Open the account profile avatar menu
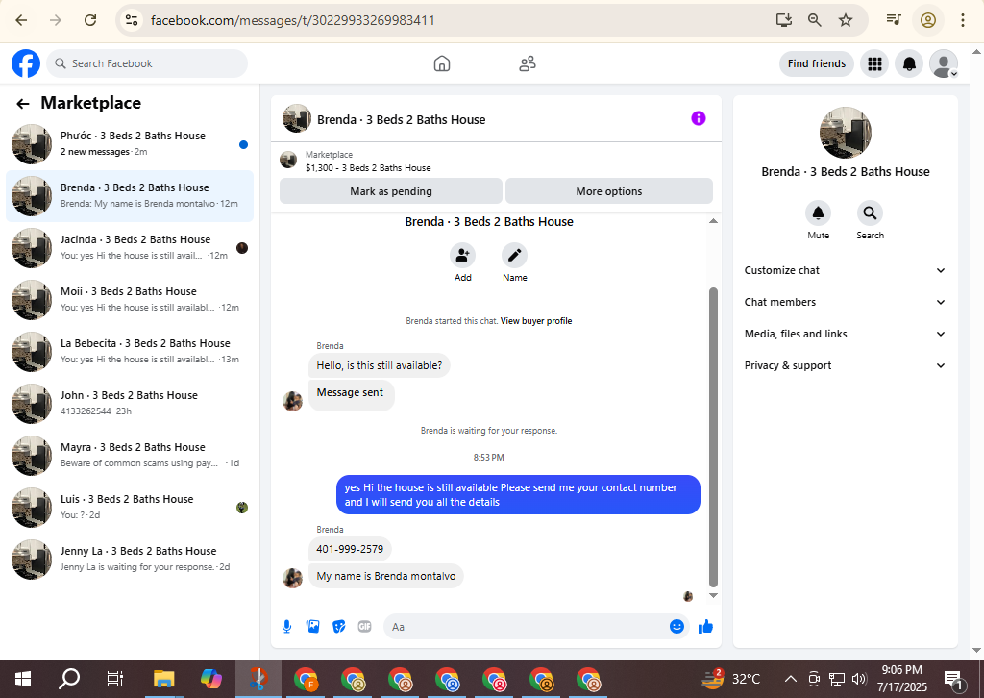This screenshot has height=698, width=984. [944, 63]
